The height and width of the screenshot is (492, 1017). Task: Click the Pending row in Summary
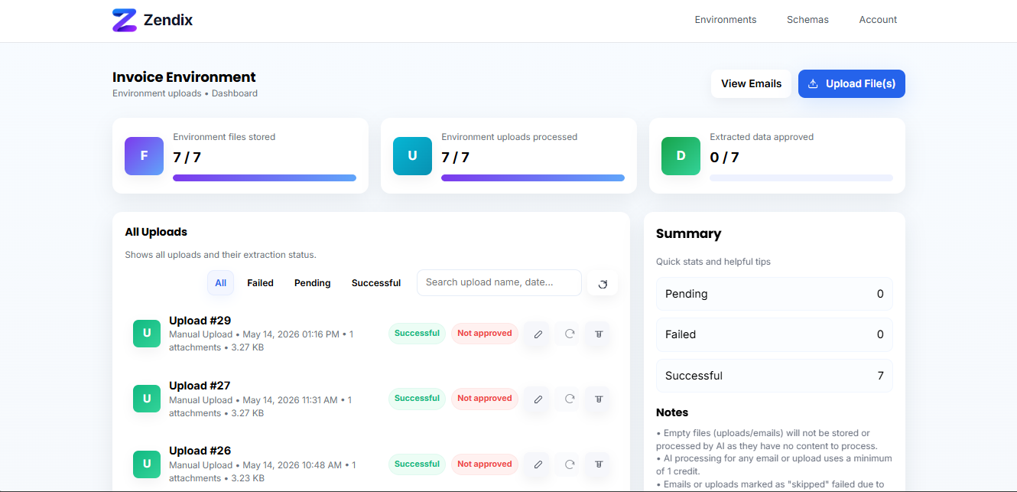[x=775, y=294]
